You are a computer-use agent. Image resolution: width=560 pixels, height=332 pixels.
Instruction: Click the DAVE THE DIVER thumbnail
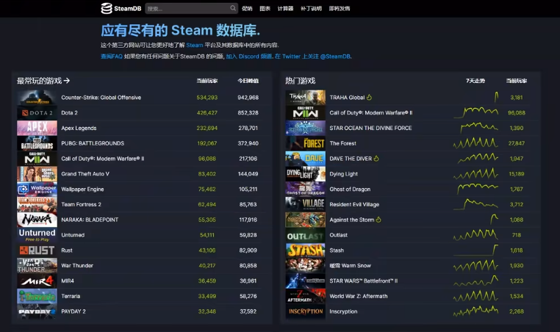pos(306,159)
